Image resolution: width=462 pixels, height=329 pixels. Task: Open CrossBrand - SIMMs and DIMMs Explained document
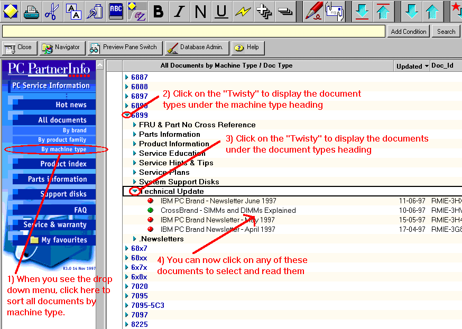228,210
